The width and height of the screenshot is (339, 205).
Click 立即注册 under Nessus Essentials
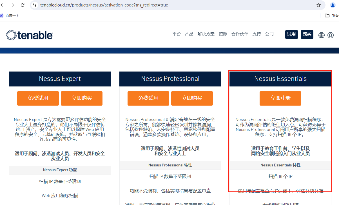[280, 98]
